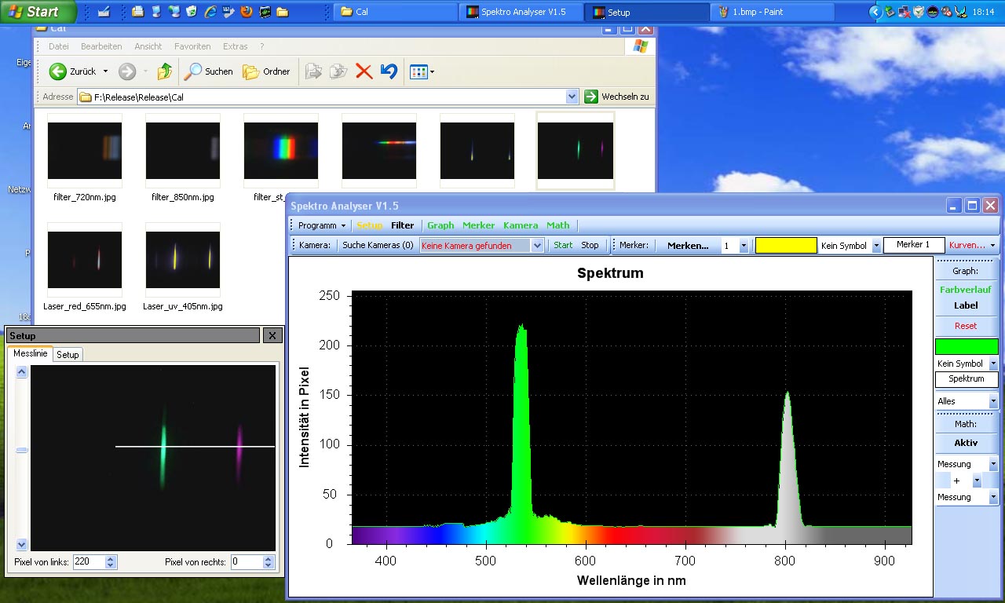Open the Programm dropdown menu
Screen dimensions: 1005x603
(322, 225)
